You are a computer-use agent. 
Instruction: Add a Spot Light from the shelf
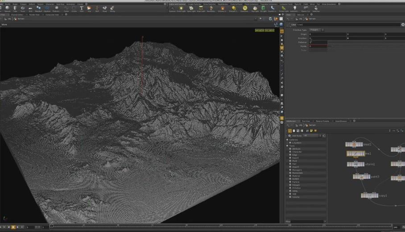[191, 9]
